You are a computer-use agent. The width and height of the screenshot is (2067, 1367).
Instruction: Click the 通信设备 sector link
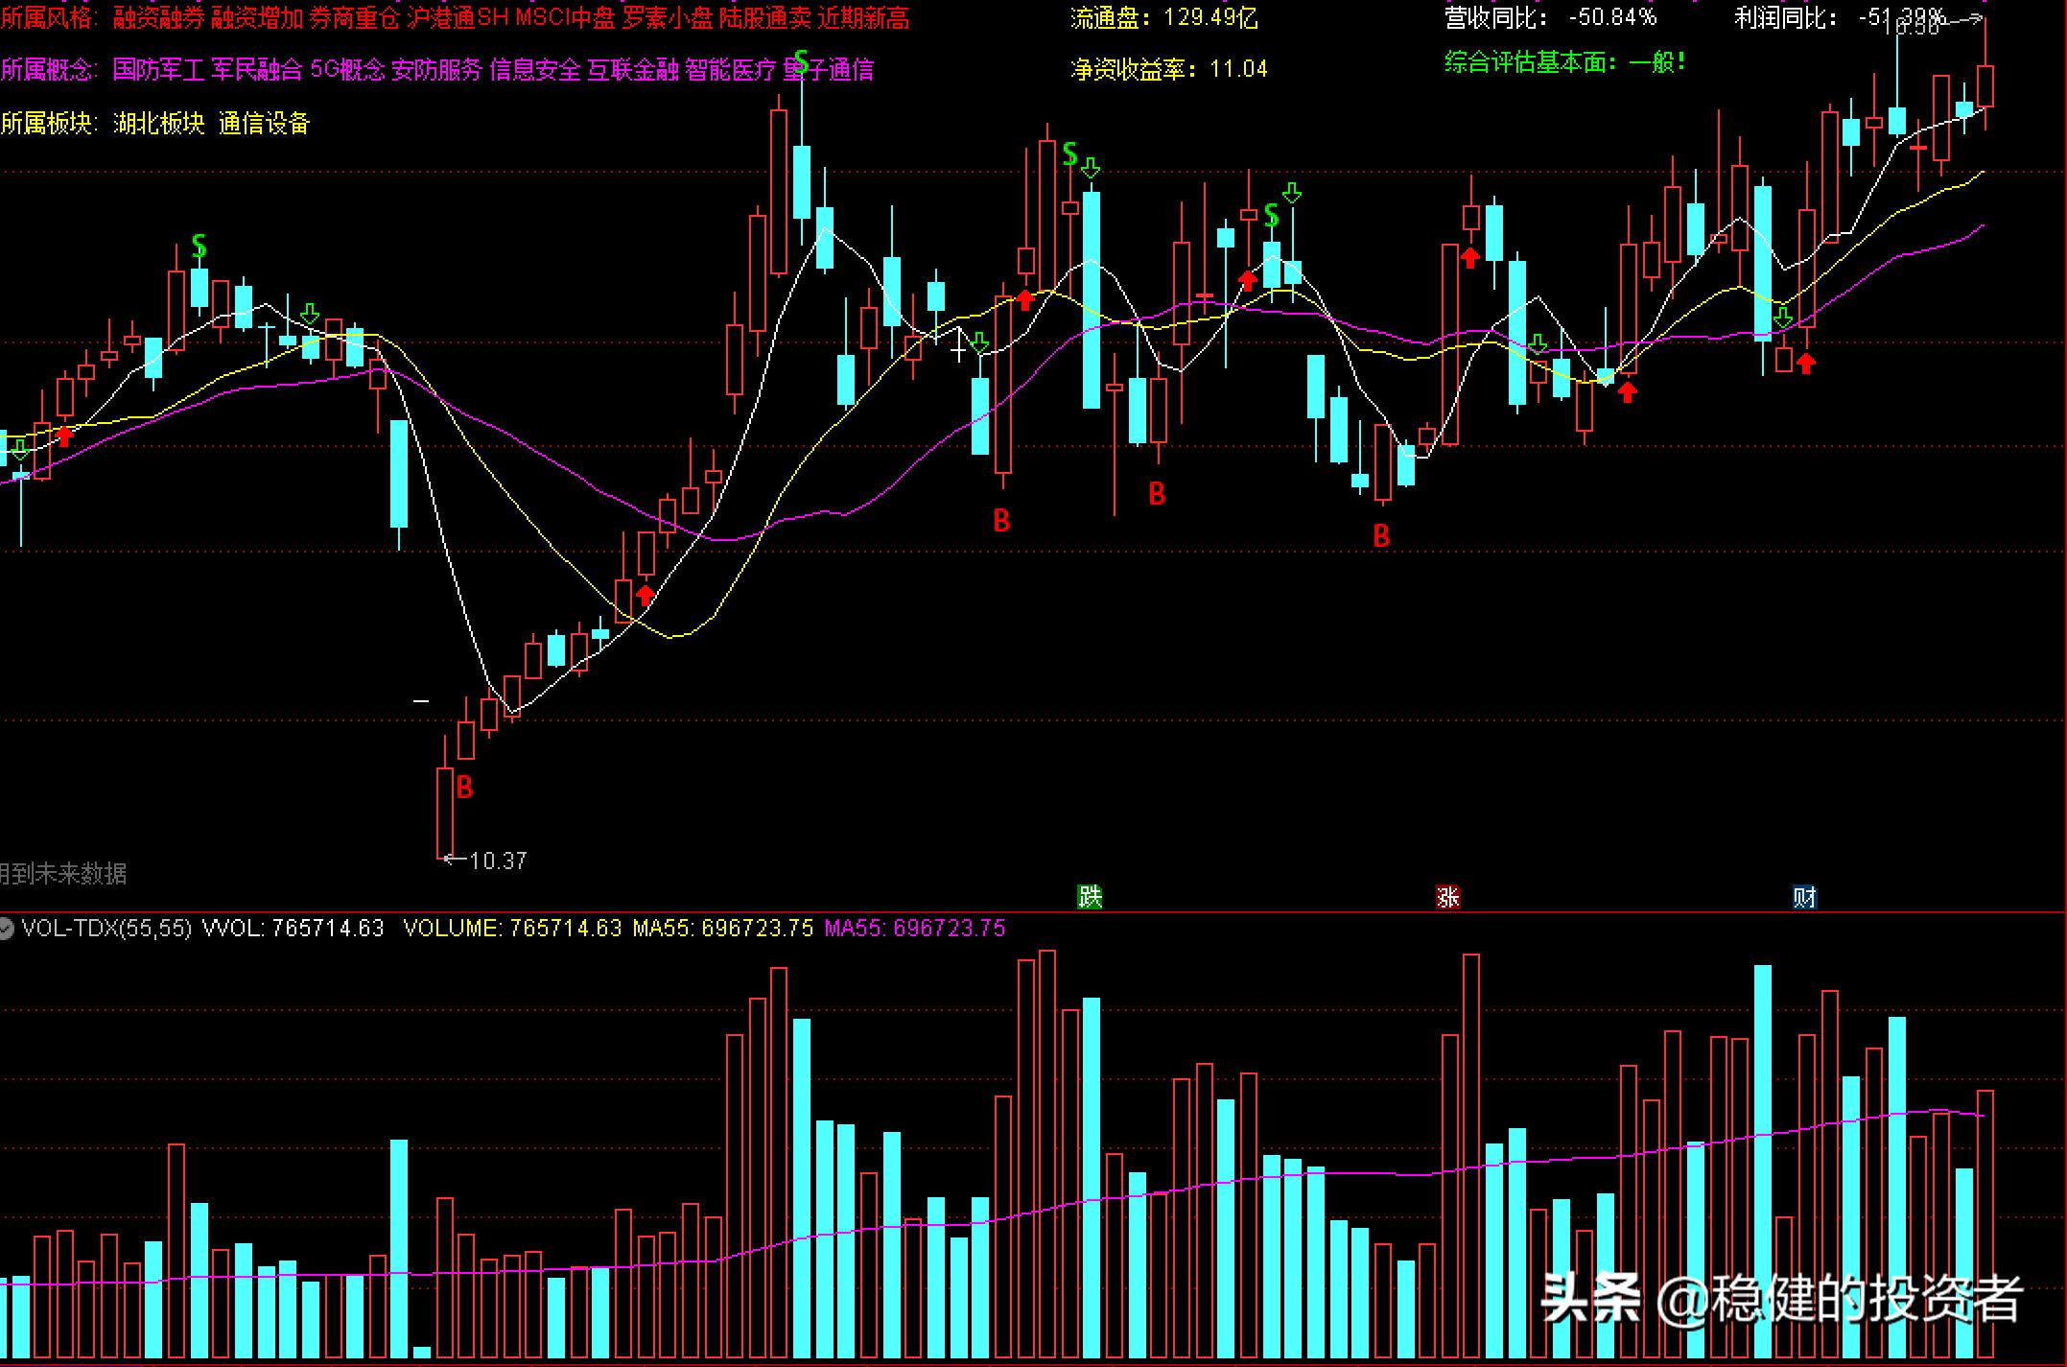[264, 123]
